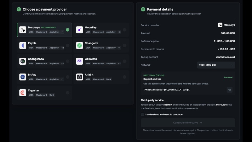
Task: Click the AlfaBit provider logo icon
Action: coord(79,77)
